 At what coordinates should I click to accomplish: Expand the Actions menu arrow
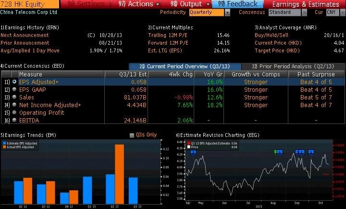click(x=158, y=4)
